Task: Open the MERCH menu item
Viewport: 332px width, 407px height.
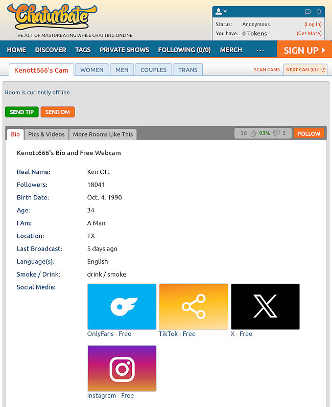Action: 231,50
